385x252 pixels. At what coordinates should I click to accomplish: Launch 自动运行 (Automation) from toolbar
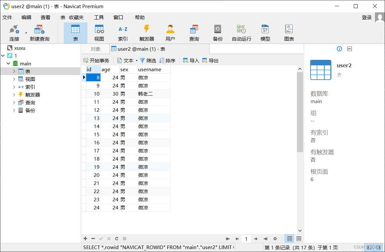(x=241, y=32)
